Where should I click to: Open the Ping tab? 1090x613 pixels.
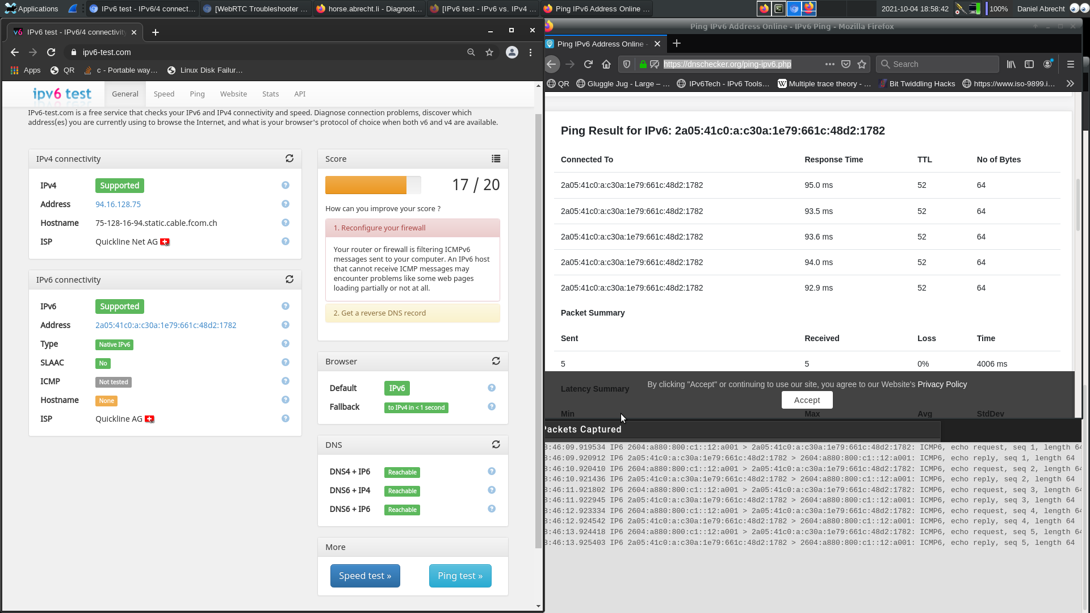click(197, 94)
